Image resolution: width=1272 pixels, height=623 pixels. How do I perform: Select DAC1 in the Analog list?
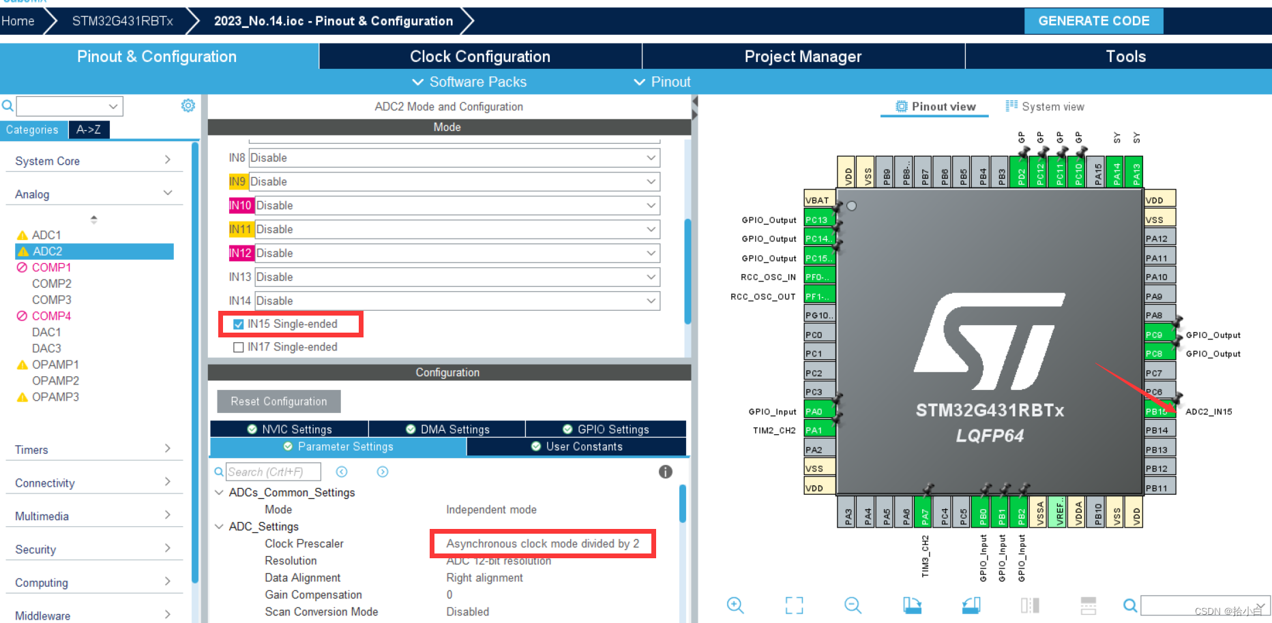(x=46, y=332)
